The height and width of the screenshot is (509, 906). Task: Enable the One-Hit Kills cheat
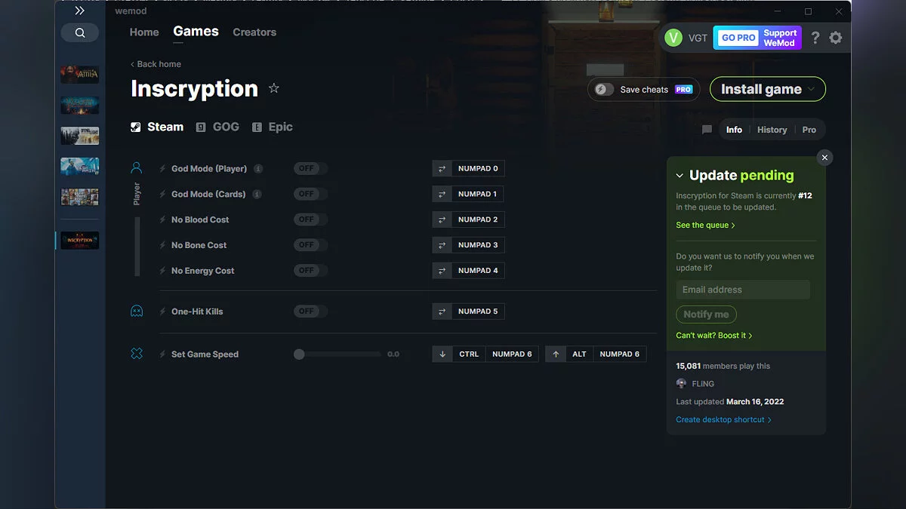(310, 311)
